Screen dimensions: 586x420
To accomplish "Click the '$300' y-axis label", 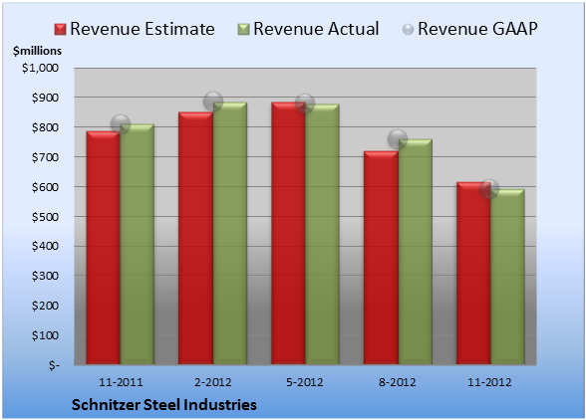I will click(45, 276).
